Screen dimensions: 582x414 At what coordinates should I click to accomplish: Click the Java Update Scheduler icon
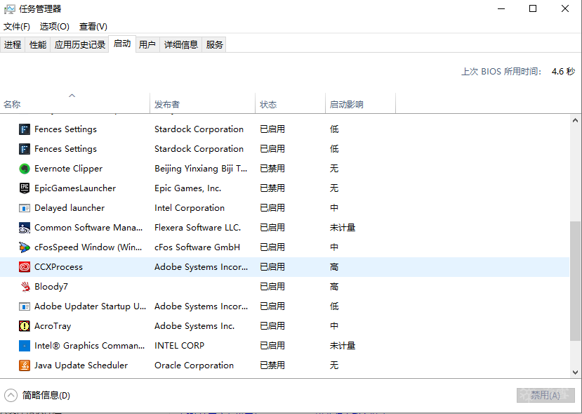pos(24,366)
